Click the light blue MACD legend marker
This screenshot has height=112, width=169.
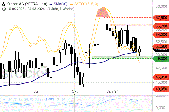pos(4,100)
